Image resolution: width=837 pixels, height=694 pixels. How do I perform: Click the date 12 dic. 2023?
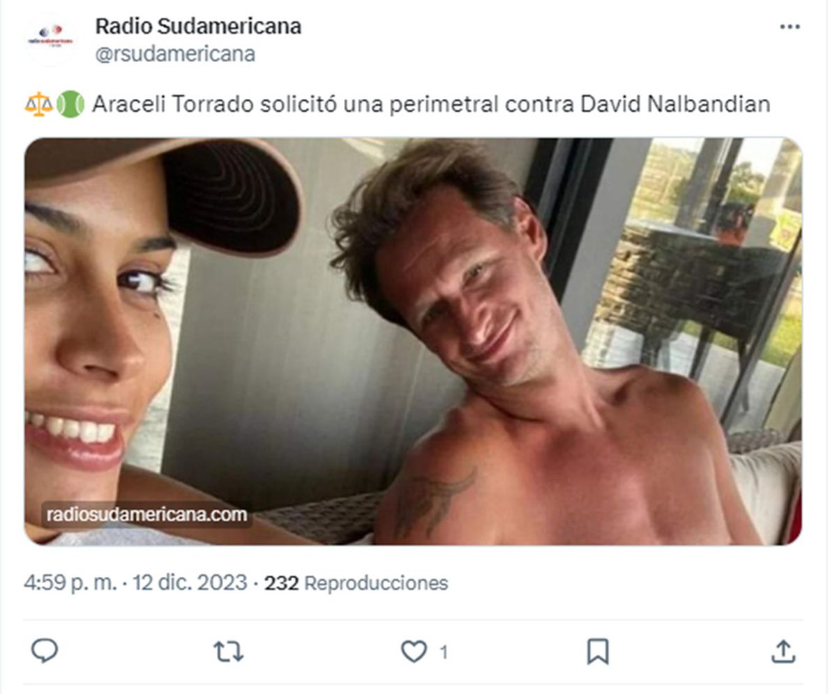click(x=190, y=583)
